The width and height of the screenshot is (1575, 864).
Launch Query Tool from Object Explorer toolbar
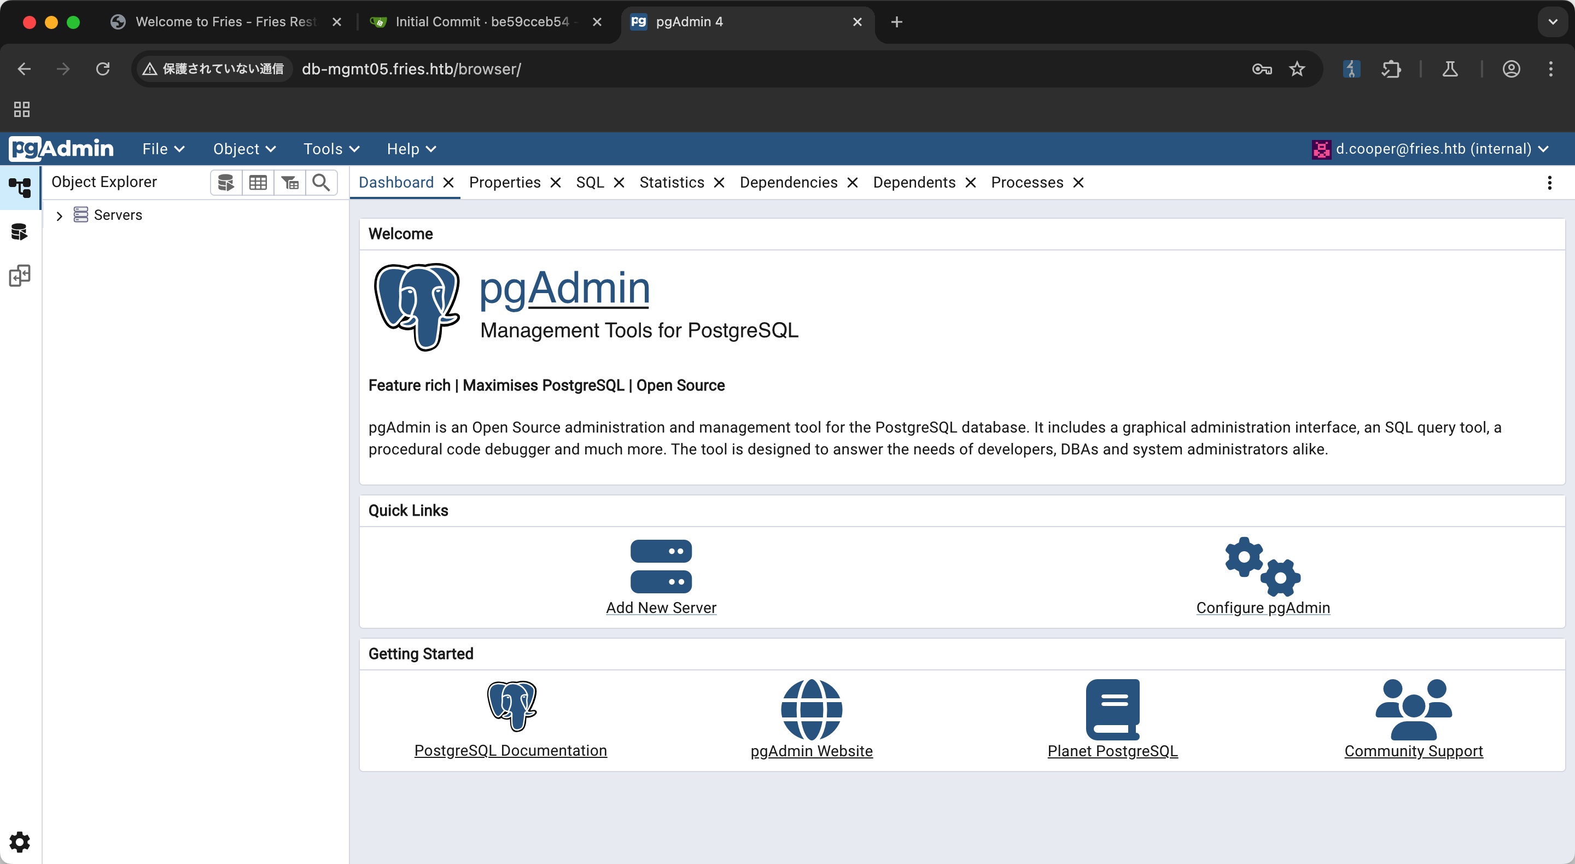tap(226, 182)
